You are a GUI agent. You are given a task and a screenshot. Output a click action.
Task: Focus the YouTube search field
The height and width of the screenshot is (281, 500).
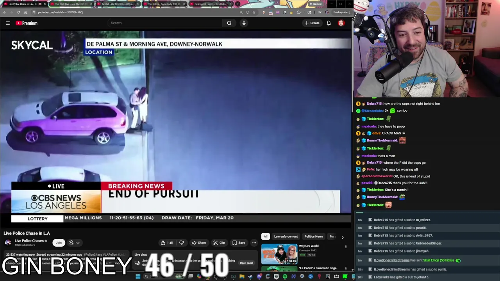[165, 23]
